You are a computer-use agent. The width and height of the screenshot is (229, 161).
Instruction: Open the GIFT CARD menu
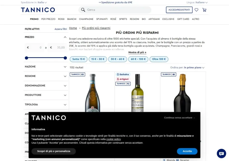pyautogui.click(x=183, y=19)
